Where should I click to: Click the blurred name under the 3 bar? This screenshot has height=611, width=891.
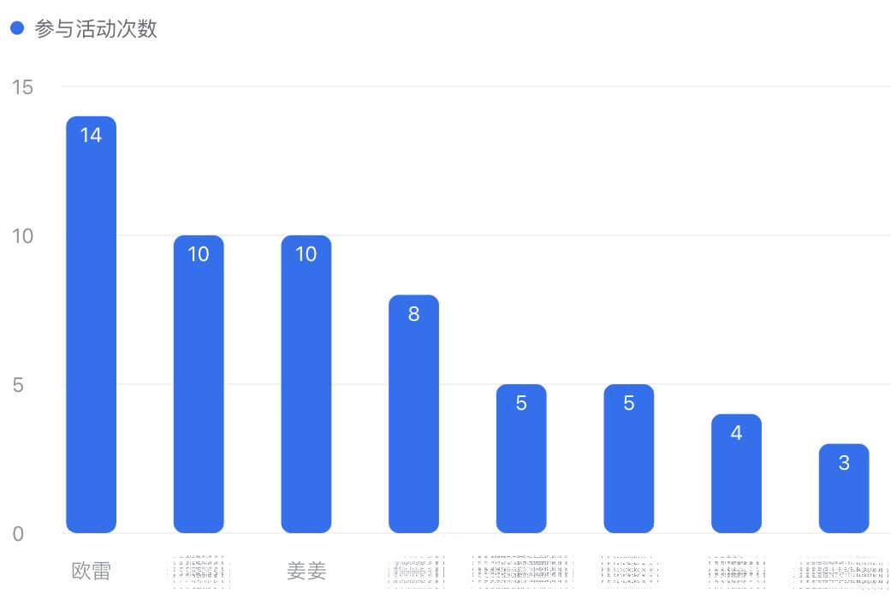click(x=844, y=572)
